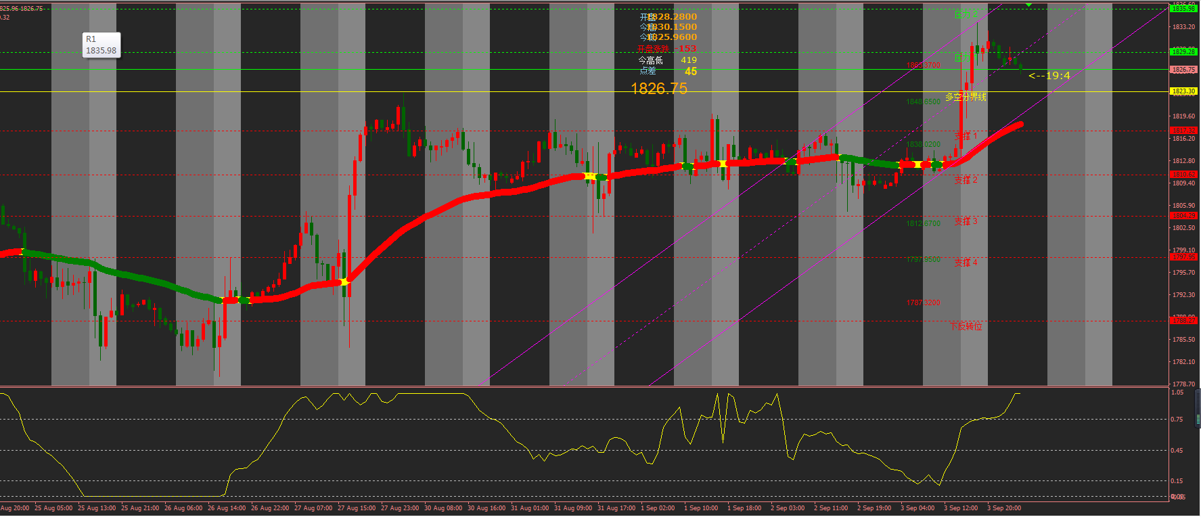Image resolution: width=1201 pixels, height=517 pixels.
Task: Click the current price 1826.75 axis tag
Action: 1183,70
